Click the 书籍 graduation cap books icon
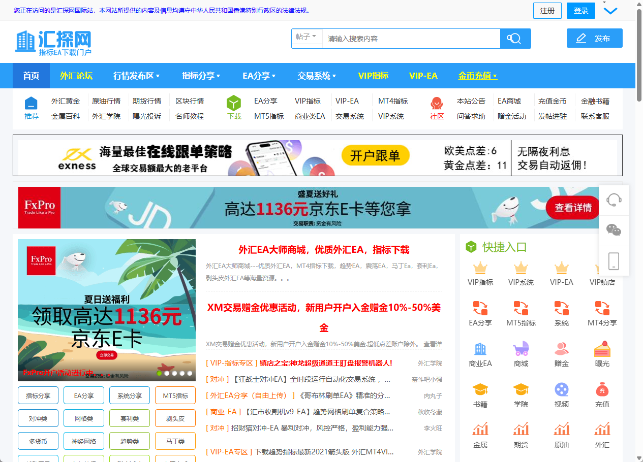The height and width of the screenshot is (462, 643). click(x=480, y=389)
